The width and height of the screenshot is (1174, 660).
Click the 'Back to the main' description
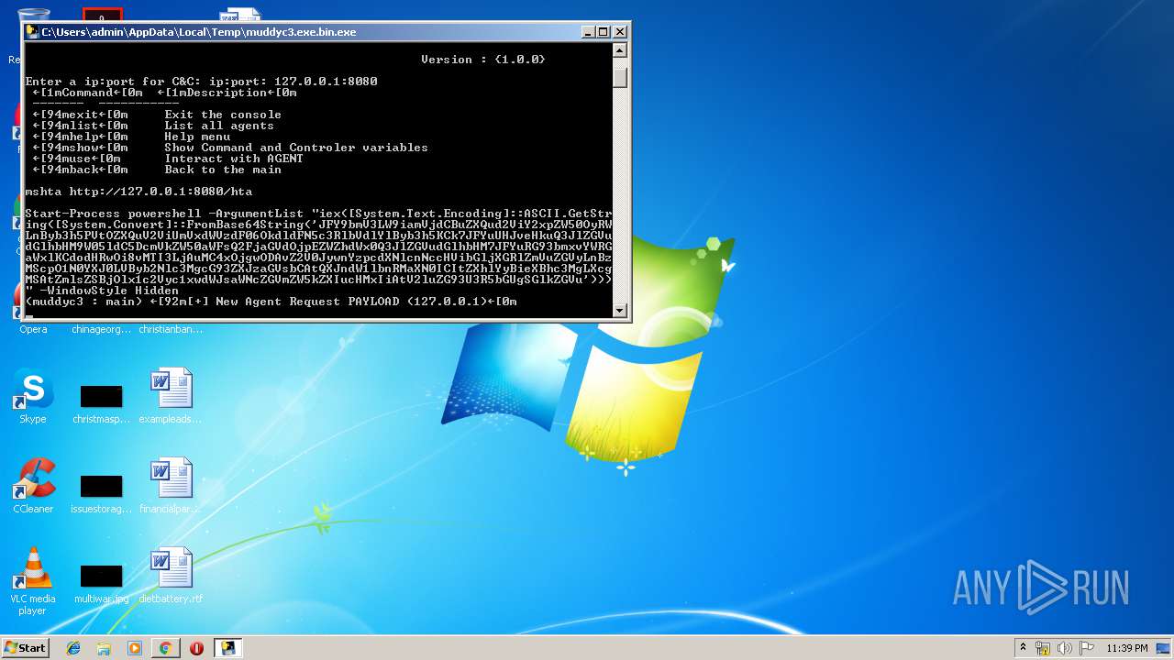[x=223, y=170]
